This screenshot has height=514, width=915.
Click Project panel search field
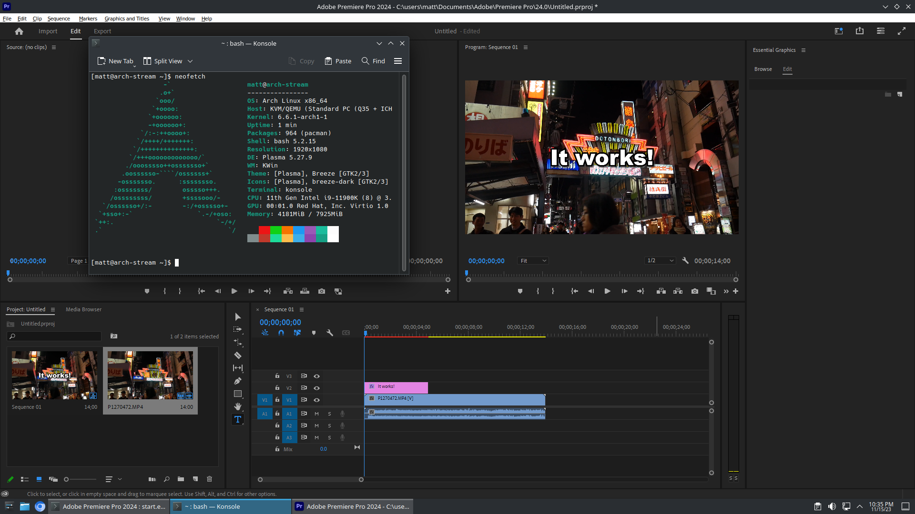coord(54,336)
